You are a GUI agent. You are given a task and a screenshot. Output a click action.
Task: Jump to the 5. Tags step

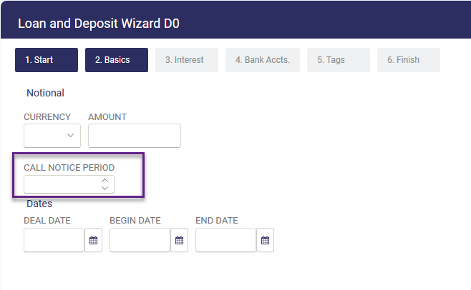[x=339, y=60]
